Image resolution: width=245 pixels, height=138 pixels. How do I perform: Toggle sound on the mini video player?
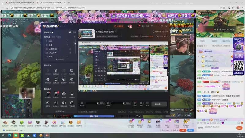point(198,36)
